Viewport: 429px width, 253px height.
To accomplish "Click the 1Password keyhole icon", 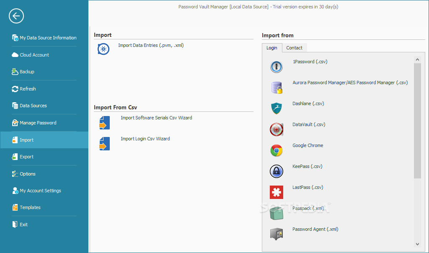I will tap(276, 67).
